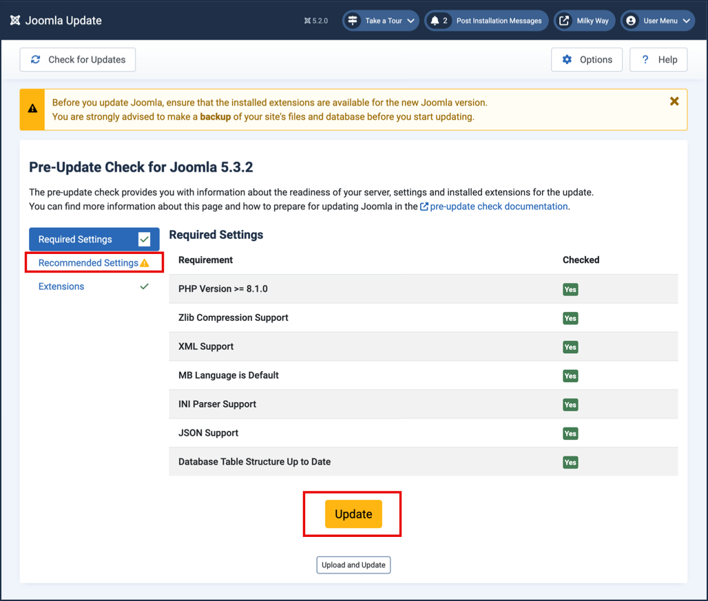This screenshot has height=601, width=708.
Task: Click the warning icon beside Recommended Settings
Action: 144,263
